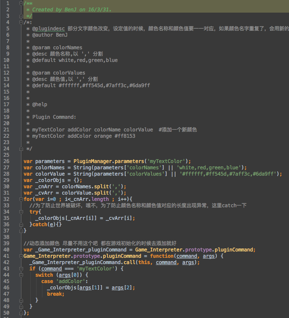
Task: Collapse the switch block on line 44
Action: (21, 275)
